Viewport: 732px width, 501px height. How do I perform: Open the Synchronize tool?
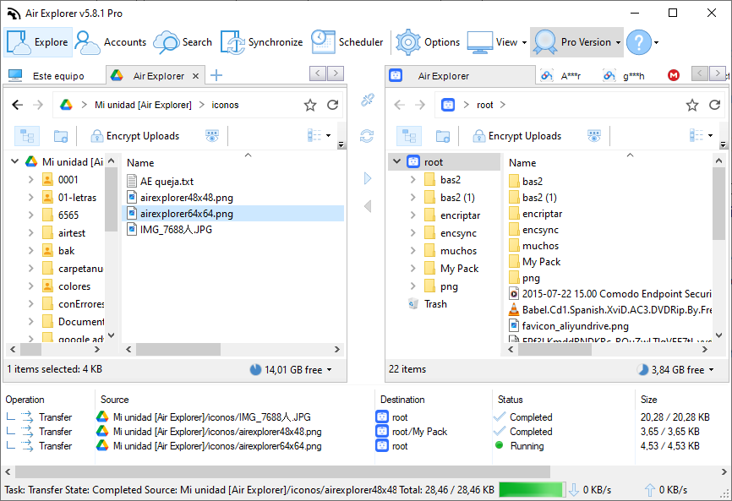tap(261, 42)
